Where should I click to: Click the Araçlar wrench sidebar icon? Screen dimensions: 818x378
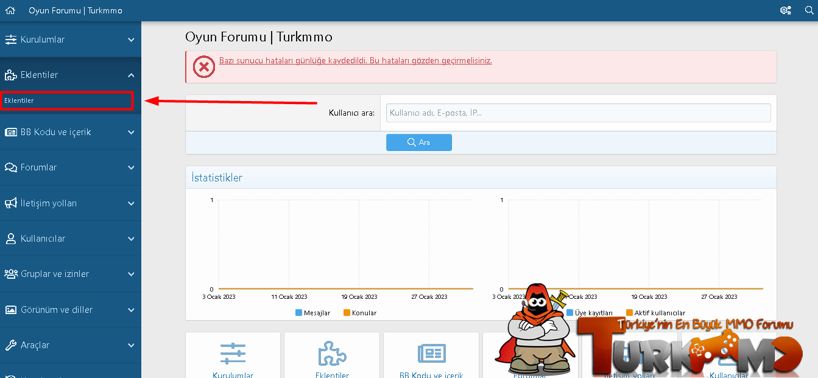(10, 345)
